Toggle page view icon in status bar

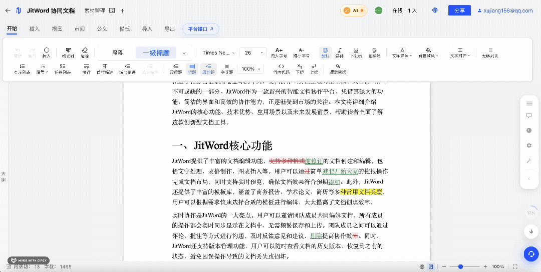431,266
